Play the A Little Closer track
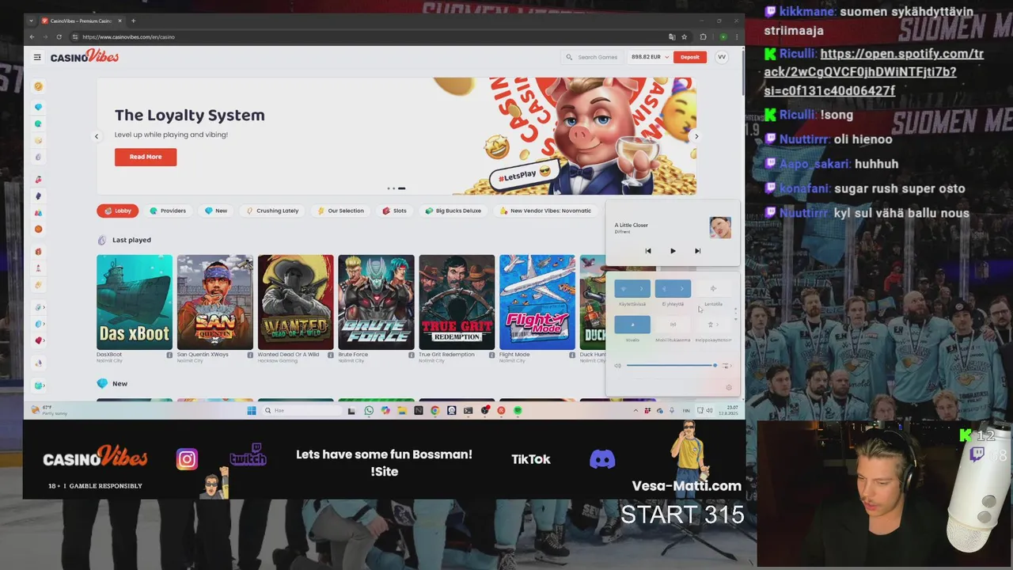Image resolution: width=1013 pixels, height=570 pixels. click(673, 251)
